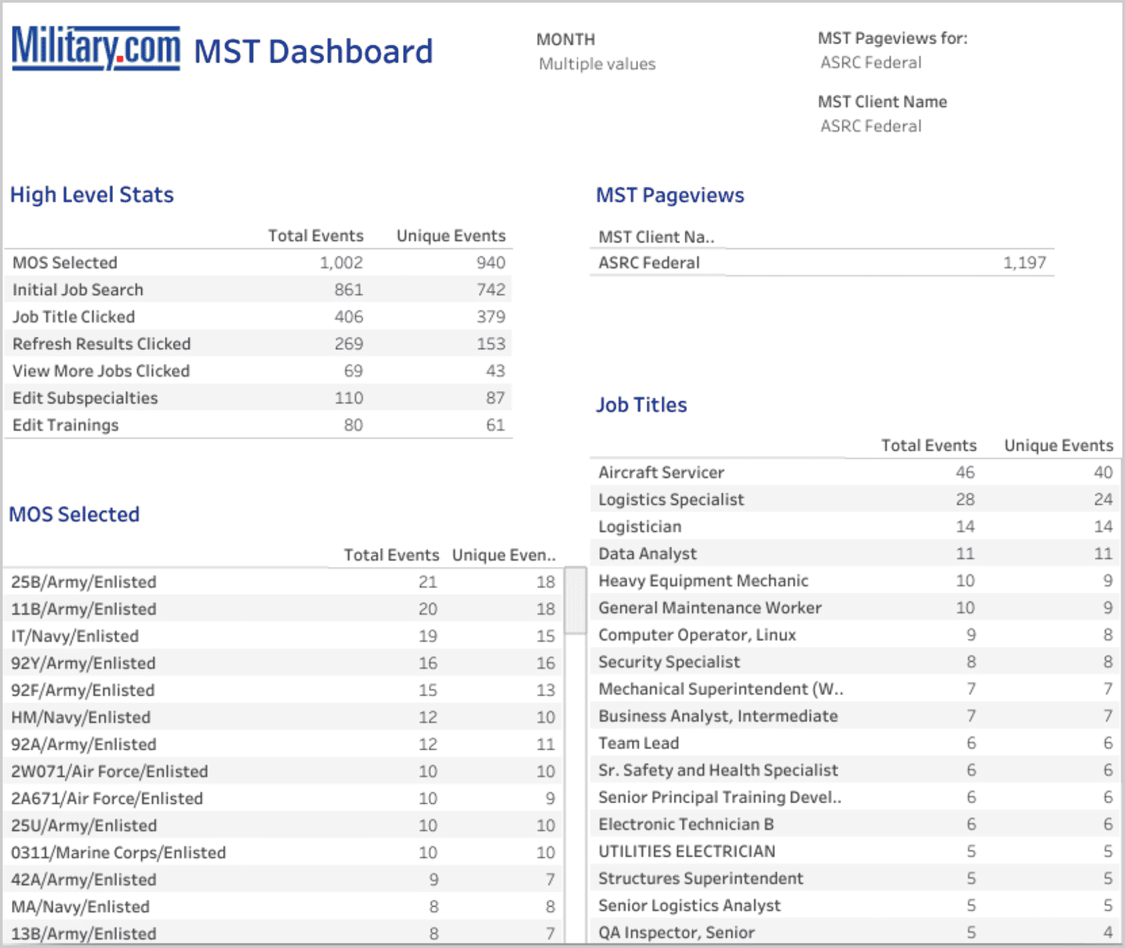This screenshot has height=948, width=1125.
Task: Click the 1,197 pageviews value
Action: [1025, 262]
